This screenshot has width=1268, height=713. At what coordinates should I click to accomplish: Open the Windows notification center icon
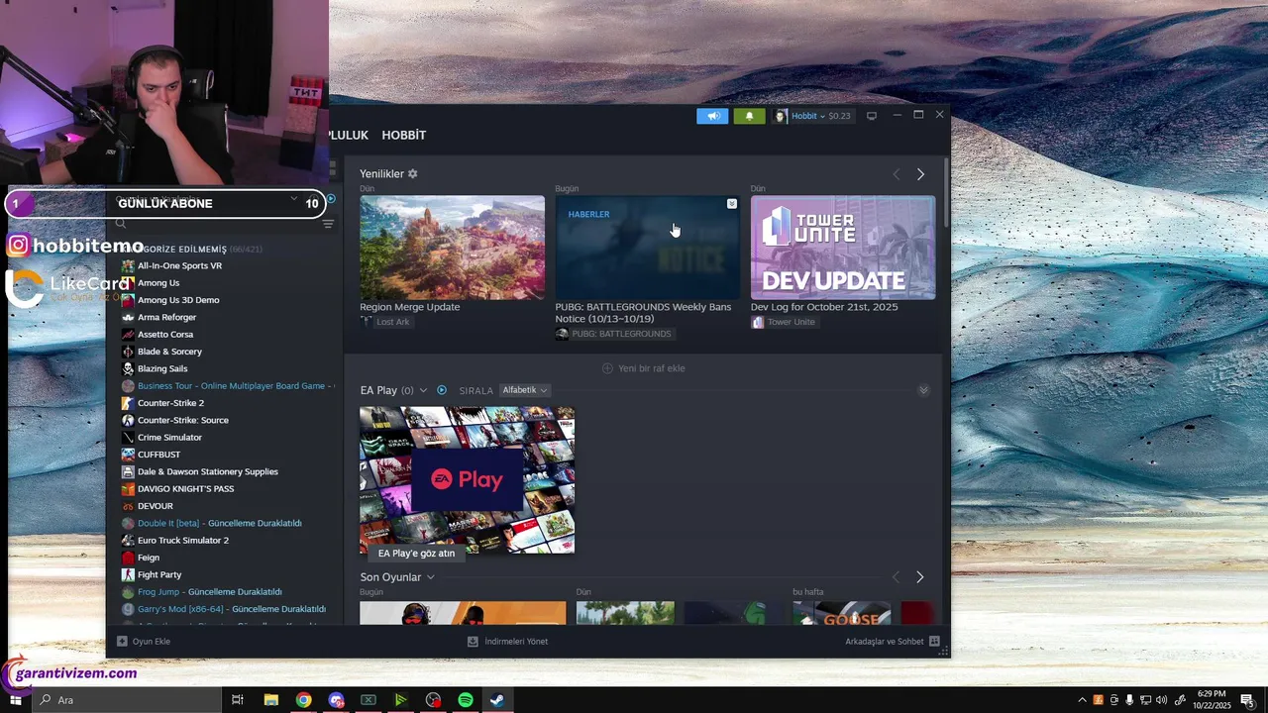coord(1247,700)
